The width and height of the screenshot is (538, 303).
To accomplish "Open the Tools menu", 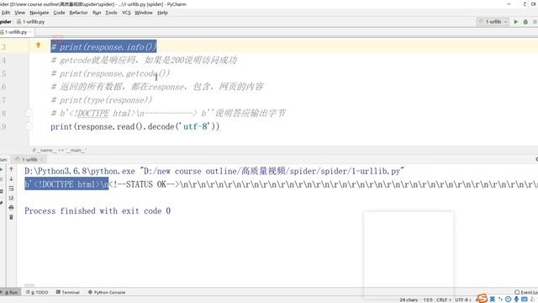I will click(x=111, y=13).
